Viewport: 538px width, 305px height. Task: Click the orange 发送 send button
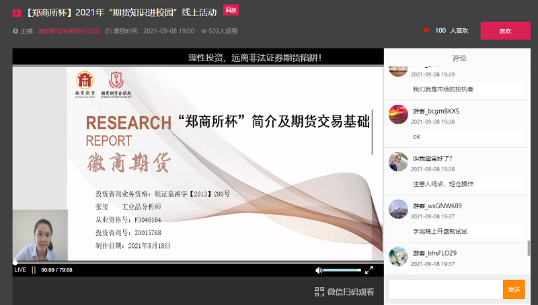514,290
